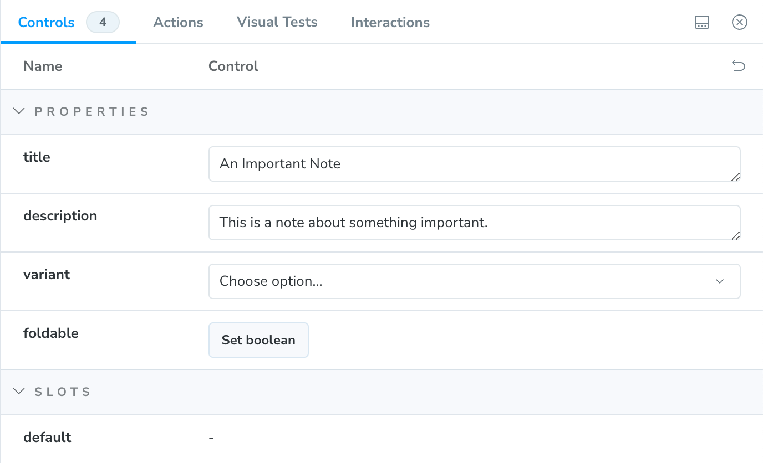Select the Controls tab
The image size is (763, 463).
pyautogui.click(x=47, y=23)
